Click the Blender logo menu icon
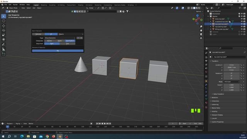This screenshot has width=247, height=139. (2, 5)
